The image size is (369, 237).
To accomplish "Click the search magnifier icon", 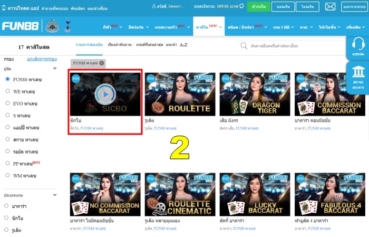I will pyautogui.click(x=244, y=46).
